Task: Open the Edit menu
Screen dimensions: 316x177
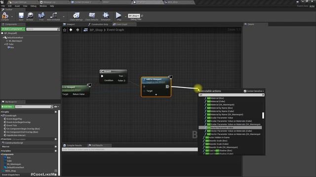Action: [x=10, y=6]
